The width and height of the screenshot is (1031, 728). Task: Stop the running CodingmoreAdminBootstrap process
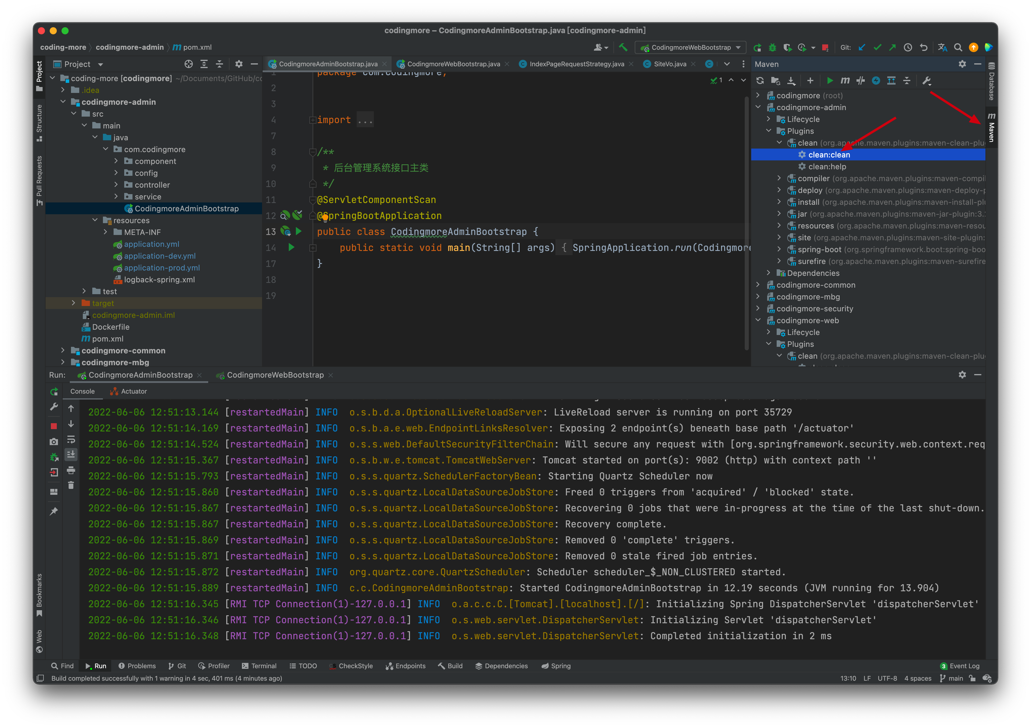point(54,426)
